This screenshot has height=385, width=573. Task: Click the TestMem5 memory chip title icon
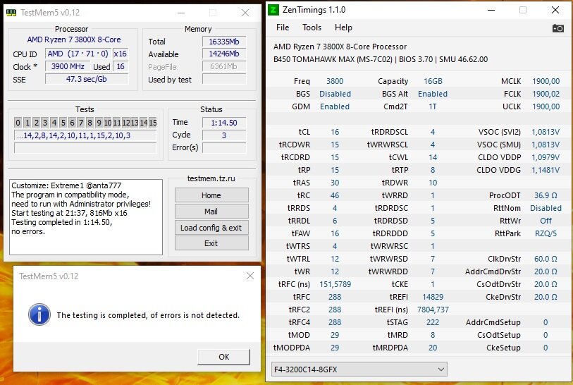[11, 13]
